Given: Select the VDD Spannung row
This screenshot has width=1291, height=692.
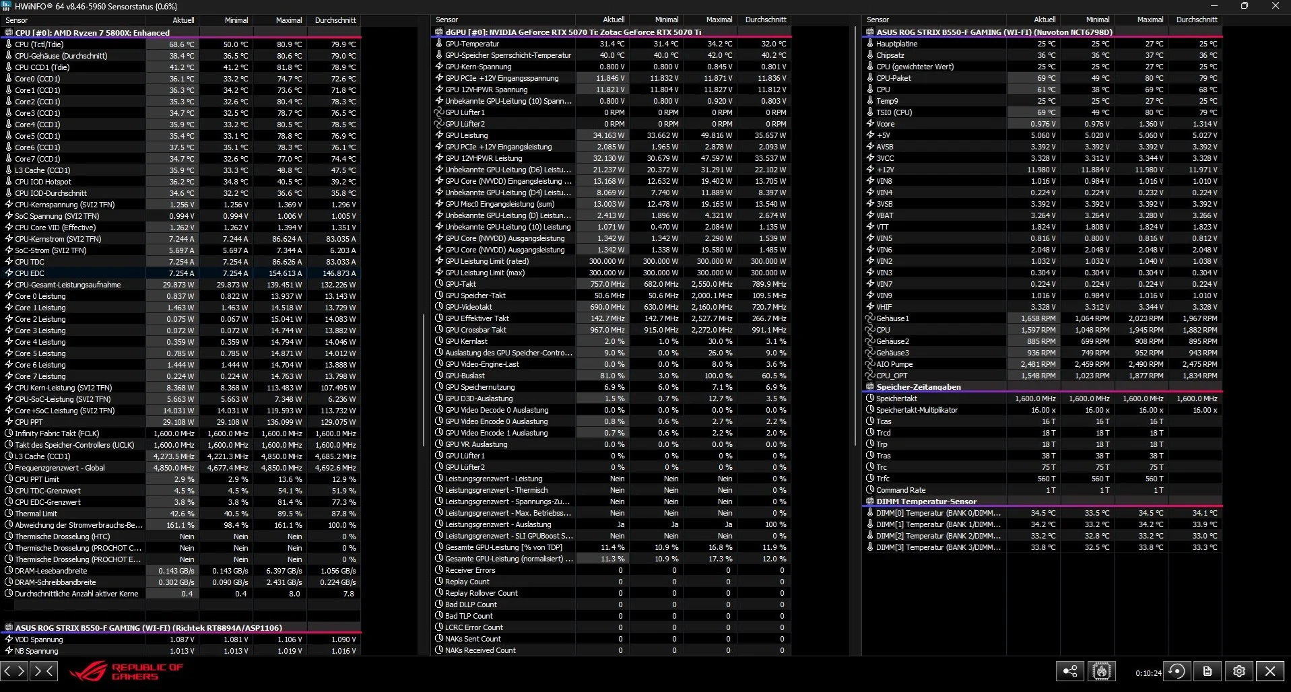Looking at the screenshot, I should (182, 639).
